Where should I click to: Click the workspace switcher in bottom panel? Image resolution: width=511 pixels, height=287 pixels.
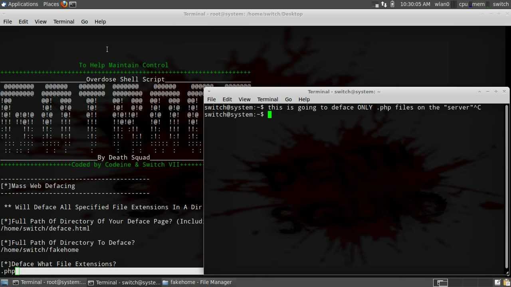coord(440,282)
